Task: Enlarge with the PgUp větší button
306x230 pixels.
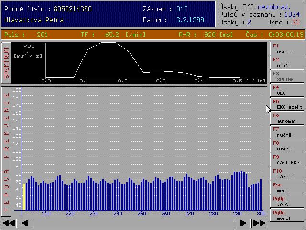Action: tap(287, 201)
